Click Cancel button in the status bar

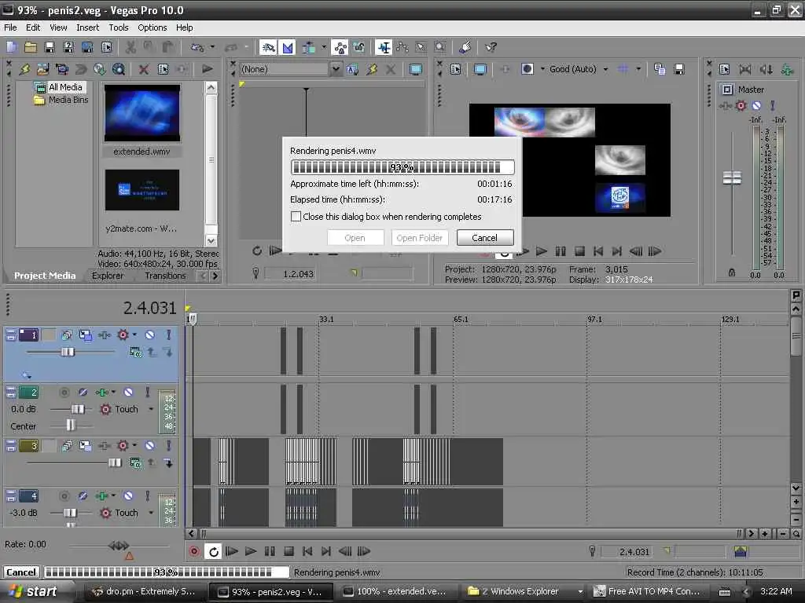[21, 572]
